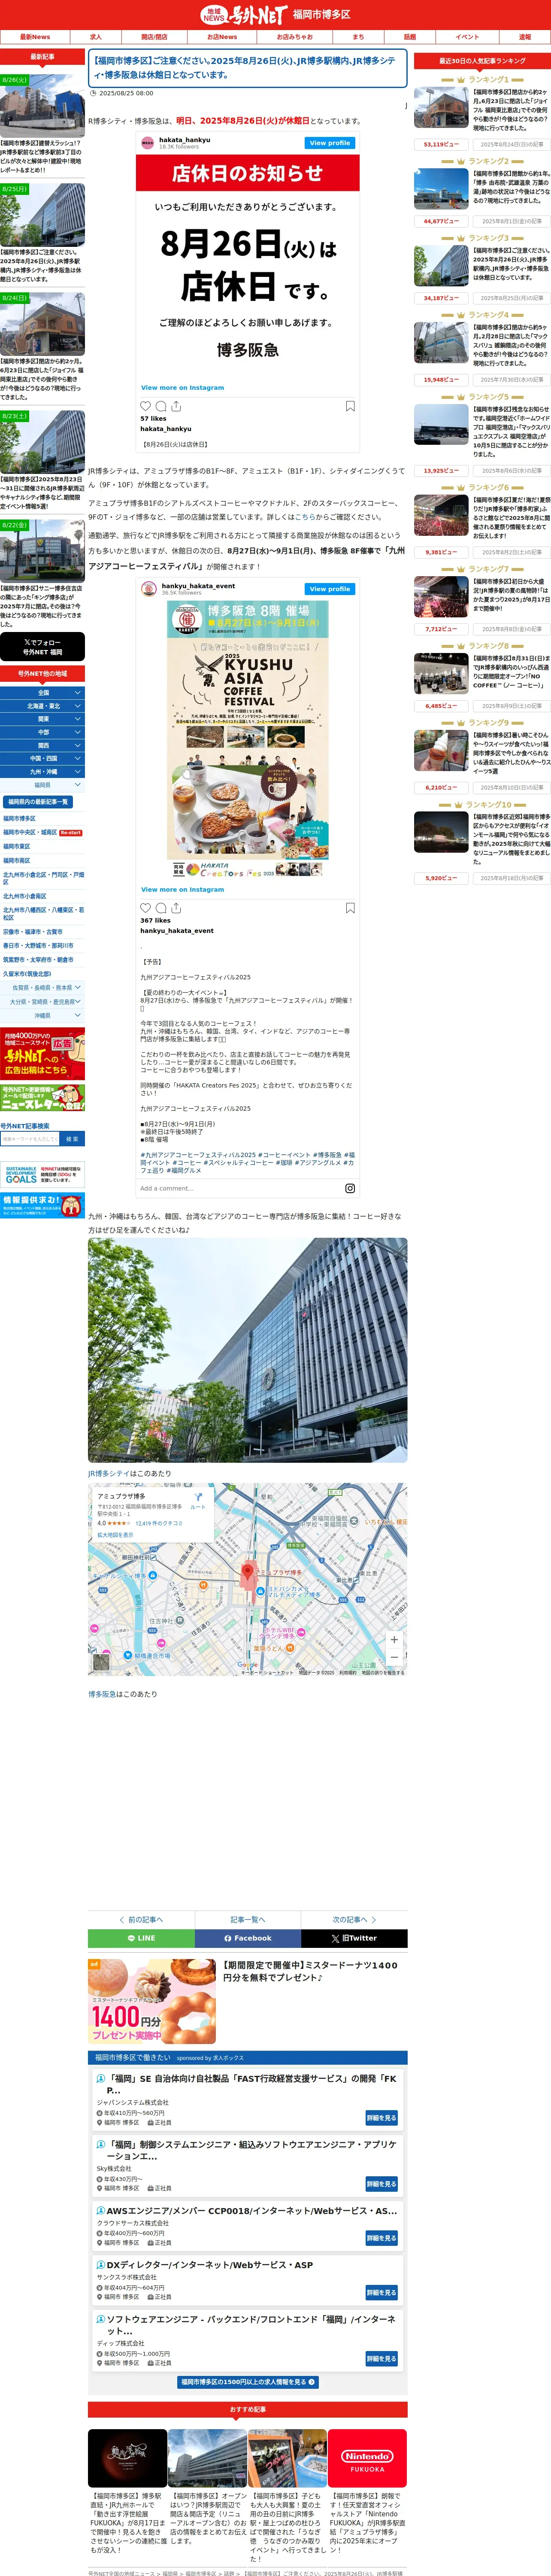Image resolution: width=551 pixels, height=2576 pixels.
Task: Open the 最新News nav tab
Action: [35, 37]
